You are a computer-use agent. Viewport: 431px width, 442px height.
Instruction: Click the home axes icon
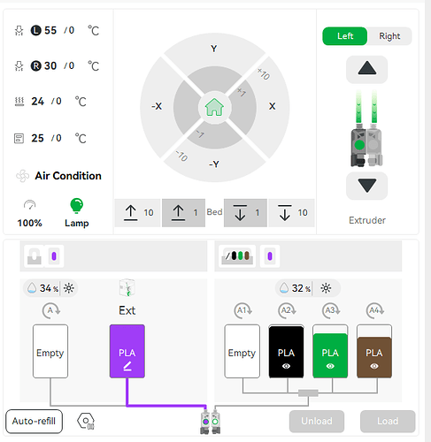coord(214,108)
